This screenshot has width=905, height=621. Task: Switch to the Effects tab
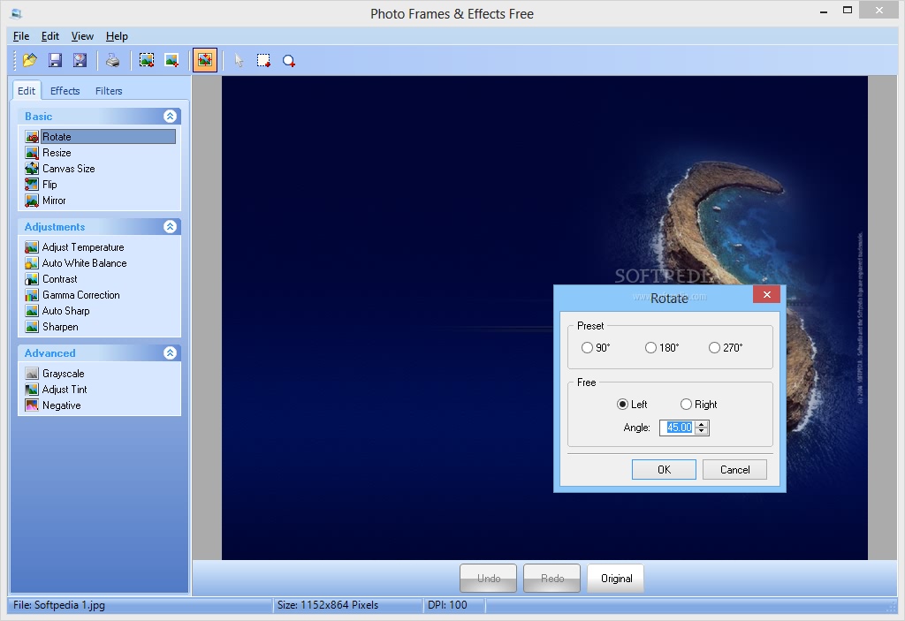pyautogui.click(x=65, y=91)
